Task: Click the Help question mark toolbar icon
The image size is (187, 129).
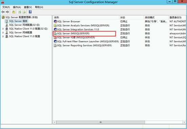Action: [x=30, y=12]
